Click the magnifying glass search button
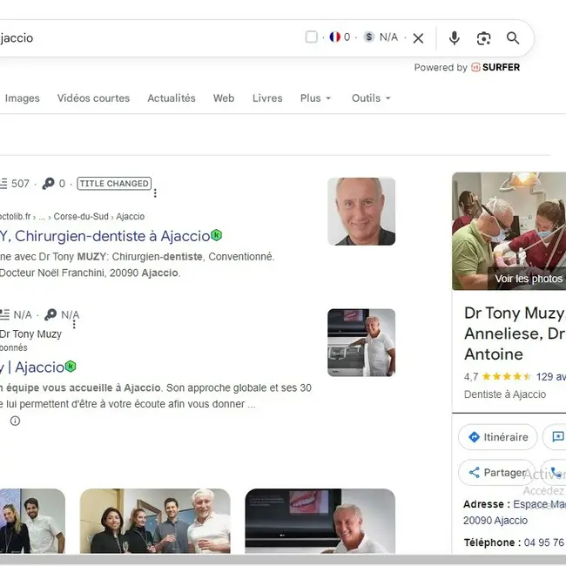566x566 pixels. (513, 38)
